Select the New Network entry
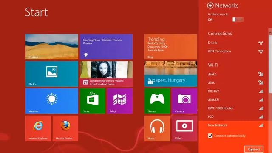 235,125
